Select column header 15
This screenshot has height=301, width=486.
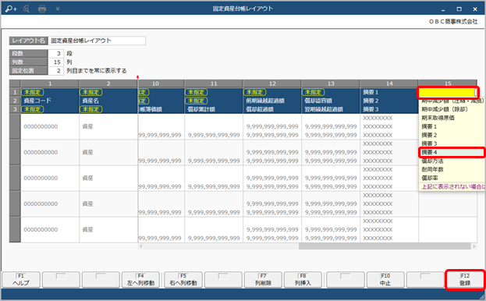[448, 83]
